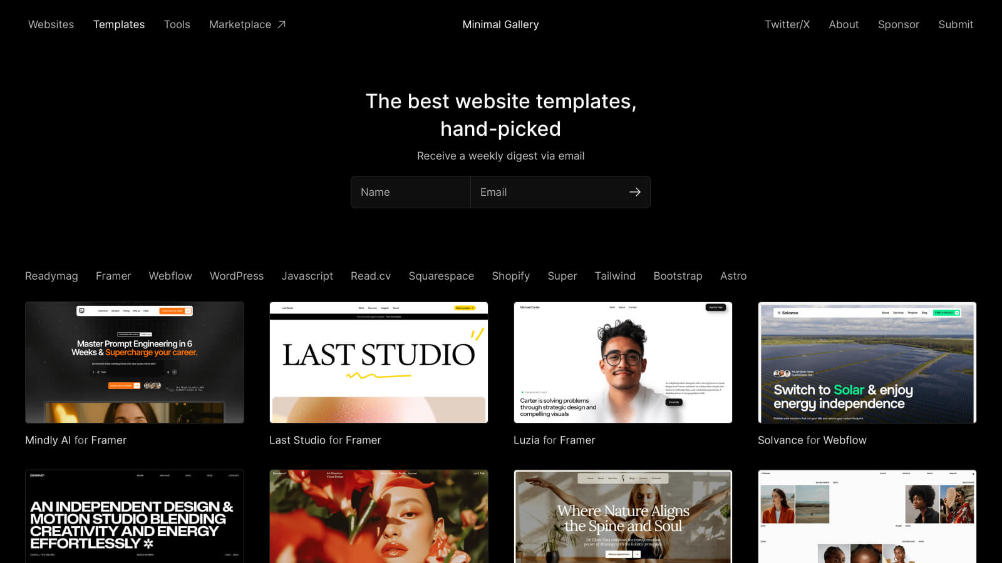Screen dimensions: 1002x563
Task: Open the Last Studio template thumbnail
Action: [379, 362]
